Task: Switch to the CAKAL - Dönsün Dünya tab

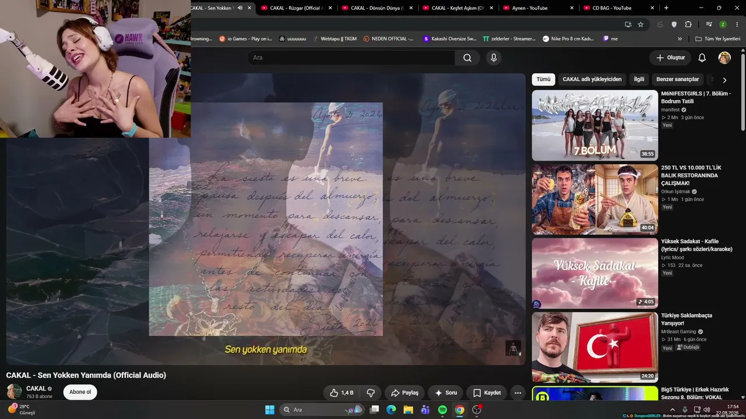Action: [378, 8]
